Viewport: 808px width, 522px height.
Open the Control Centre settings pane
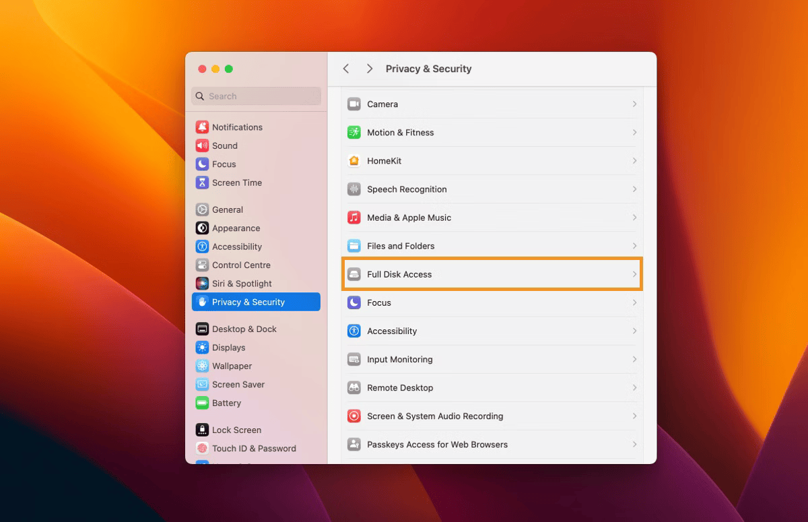click(x=256, y=265)
